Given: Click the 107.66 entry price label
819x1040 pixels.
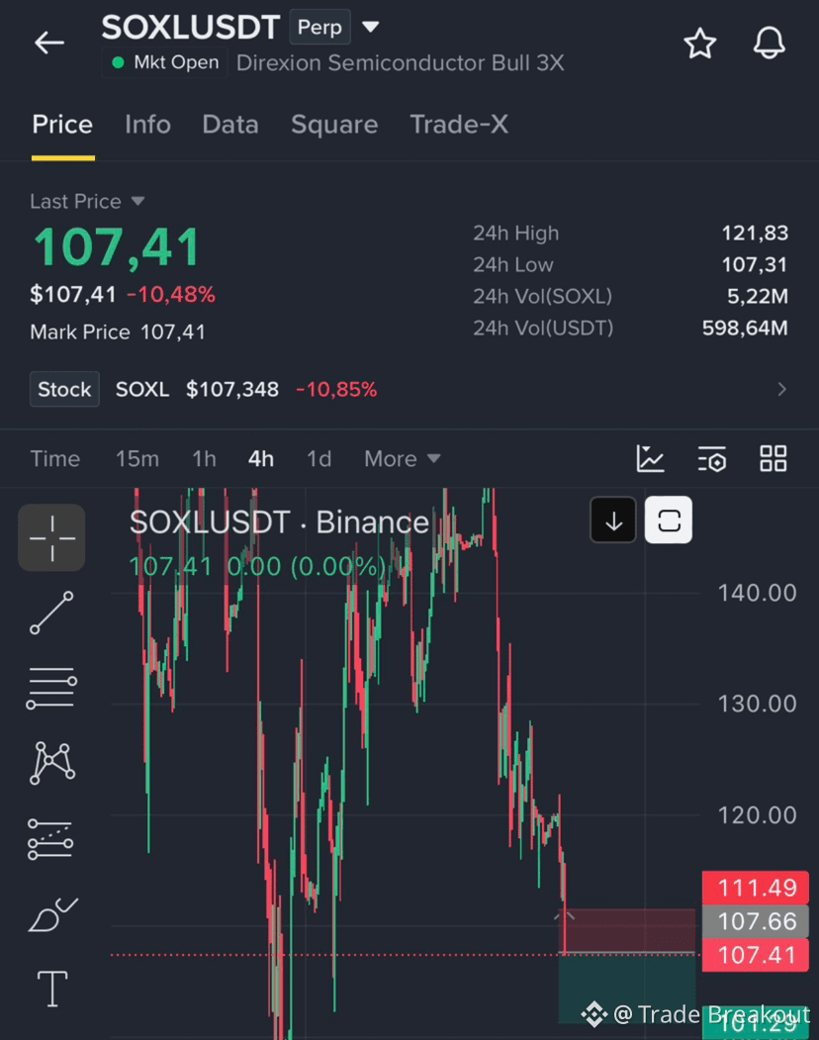Looking at the screenshot, I should click(756, 921).
